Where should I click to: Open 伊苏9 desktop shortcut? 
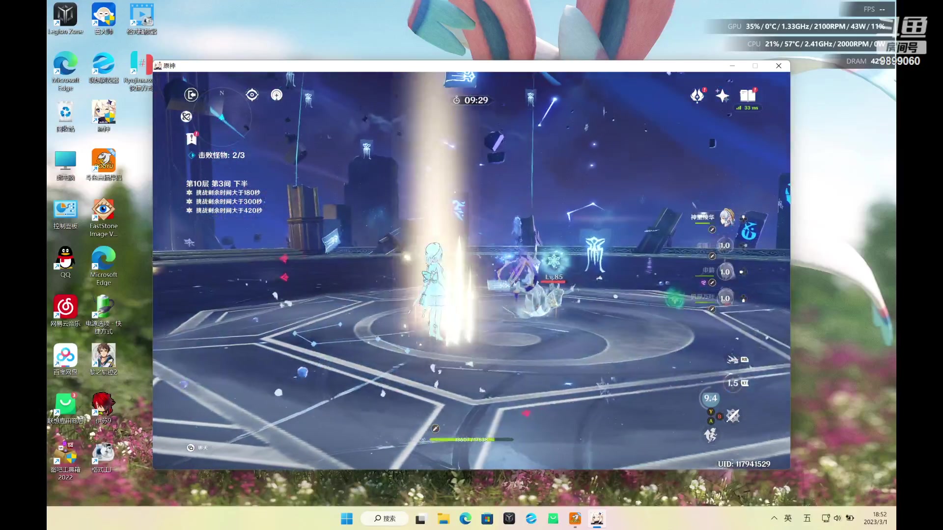(104, 408)
